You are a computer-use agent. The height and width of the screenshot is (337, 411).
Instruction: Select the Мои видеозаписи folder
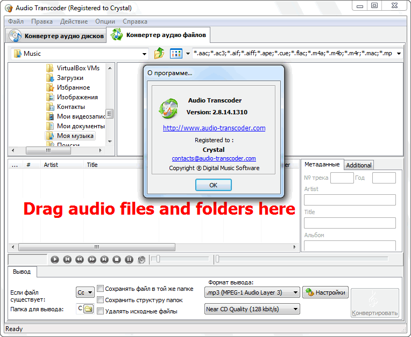(75, 116)
